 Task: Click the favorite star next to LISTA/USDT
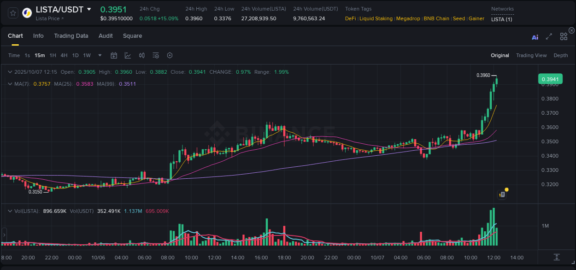[x=12, y=12]
